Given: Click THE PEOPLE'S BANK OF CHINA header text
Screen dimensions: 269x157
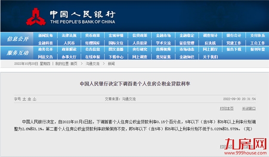Looking at the screenshot, I should [83, 22].
